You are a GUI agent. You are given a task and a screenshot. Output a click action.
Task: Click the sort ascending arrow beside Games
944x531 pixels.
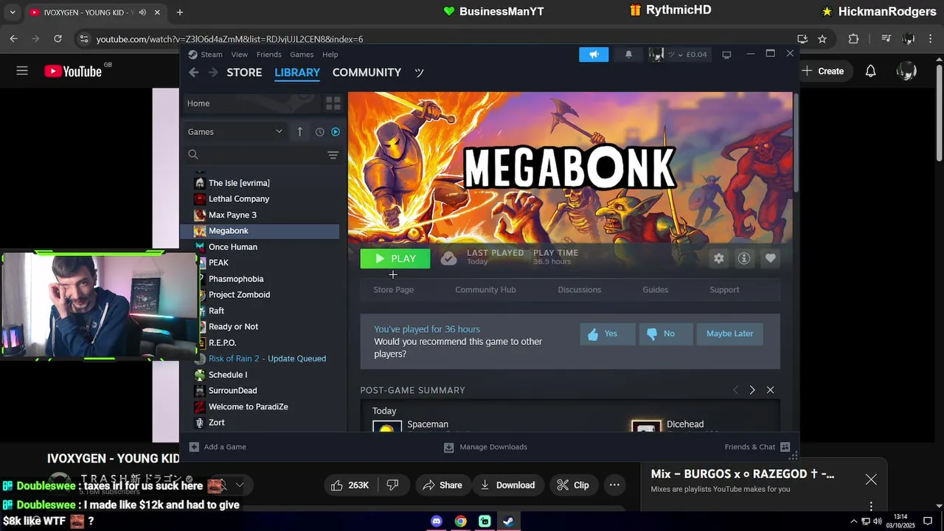click(299, 132)
